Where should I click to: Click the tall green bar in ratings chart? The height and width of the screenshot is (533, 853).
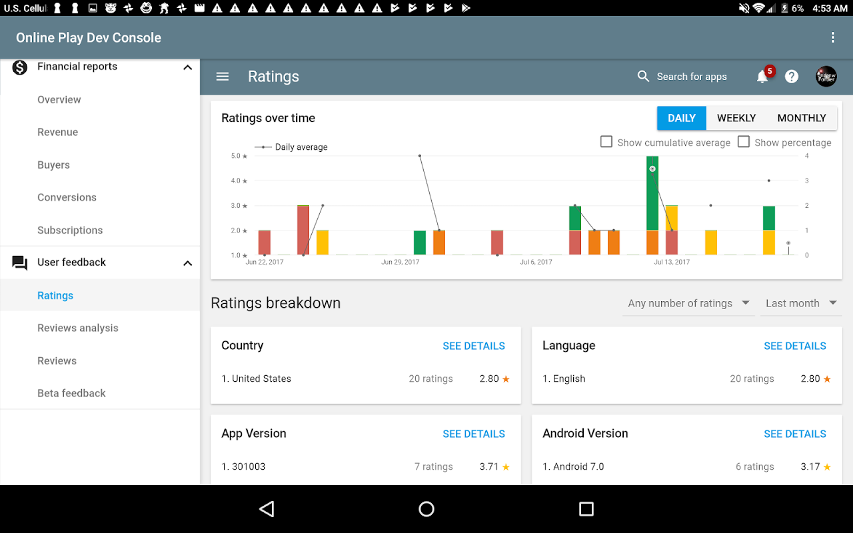[x=652, y=193]
